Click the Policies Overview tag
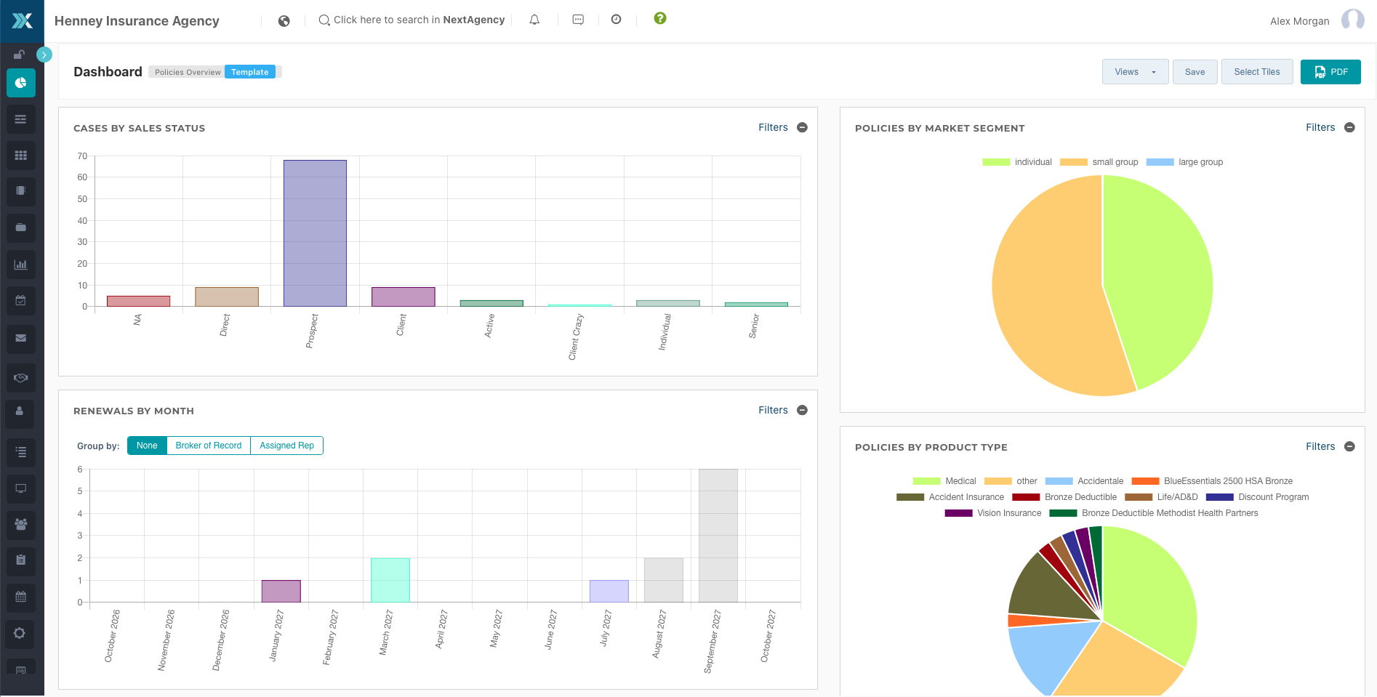This screenshot has width=1377, height=697. click(188, 72)
